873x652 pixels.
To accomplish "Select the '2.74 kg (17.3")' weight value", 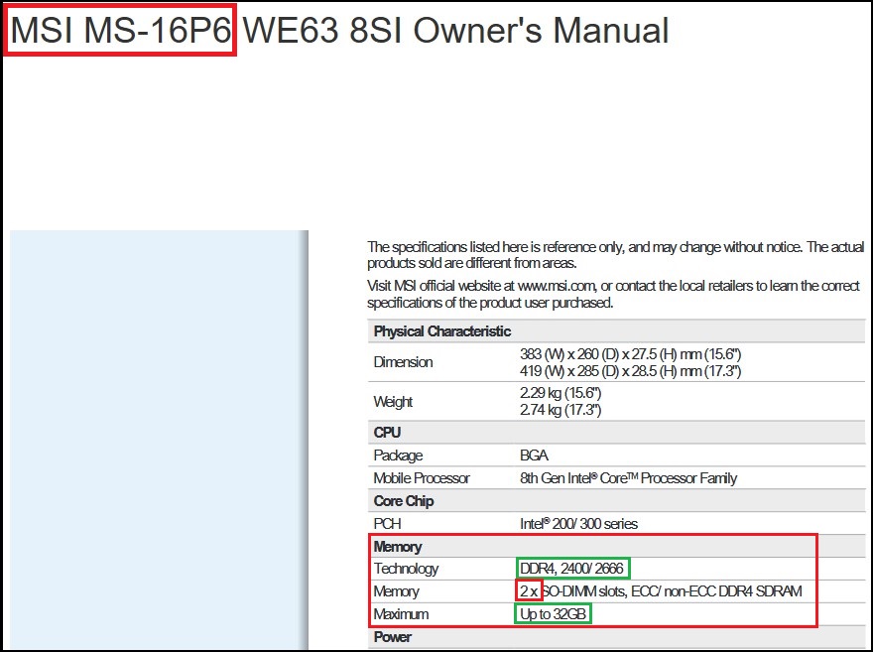I will tap(561, 410).
